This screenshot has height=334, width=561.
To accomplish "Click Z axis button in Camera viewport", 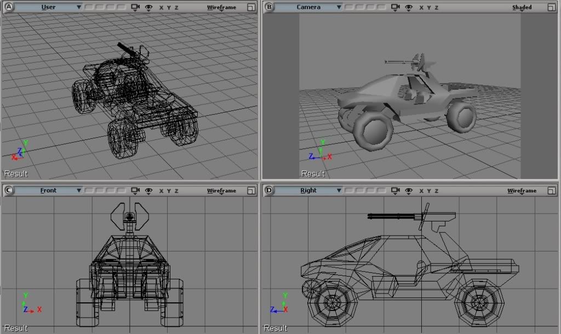I will tap(437, 8).
